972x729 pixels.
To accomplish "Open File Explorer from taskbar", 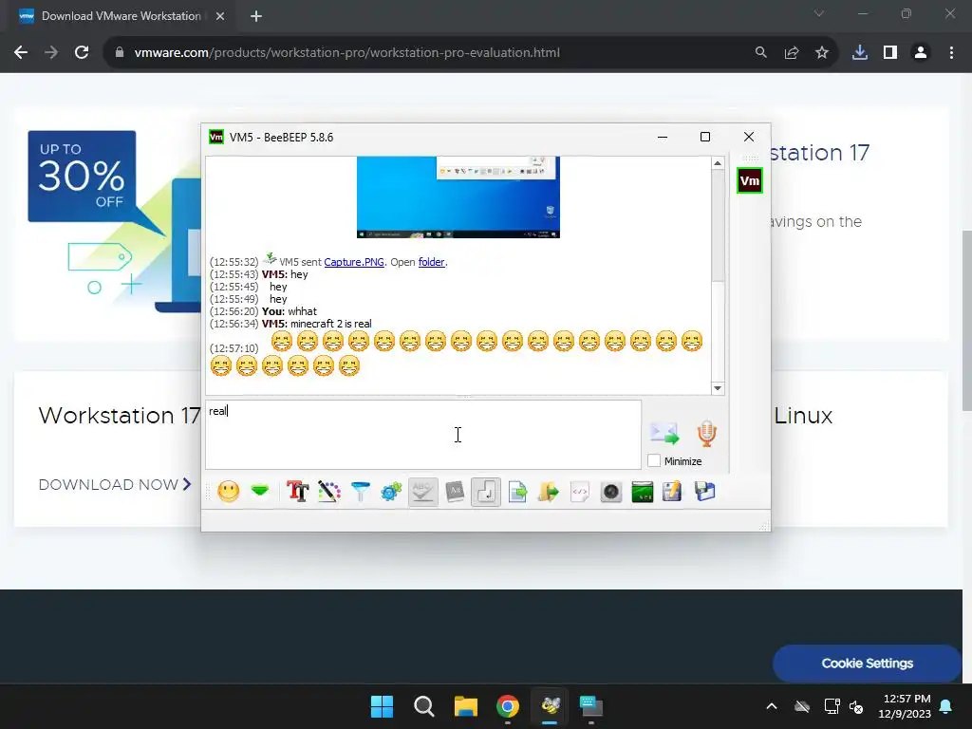I will [x=466, y=706].
